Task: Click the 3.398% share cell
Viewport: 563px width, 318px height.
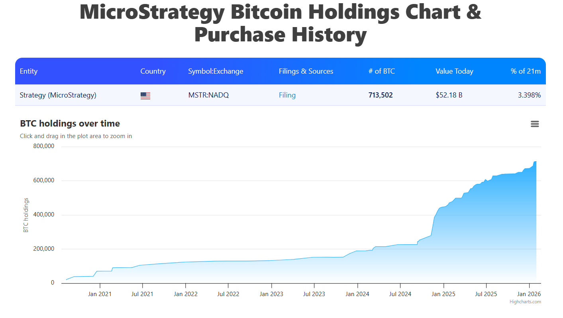Action: [529, 95]
